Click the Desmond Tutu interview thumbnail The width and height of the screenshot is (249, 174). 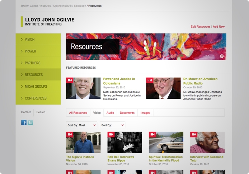pyautogui.click(x=207, y=142)
